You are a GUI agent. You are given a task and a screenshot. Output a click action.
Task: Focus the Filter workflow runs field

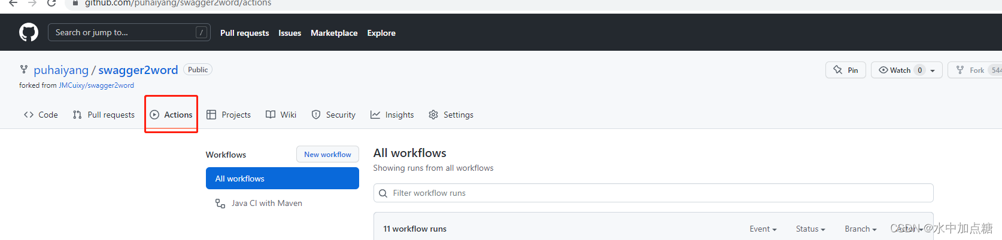(653, 193)
